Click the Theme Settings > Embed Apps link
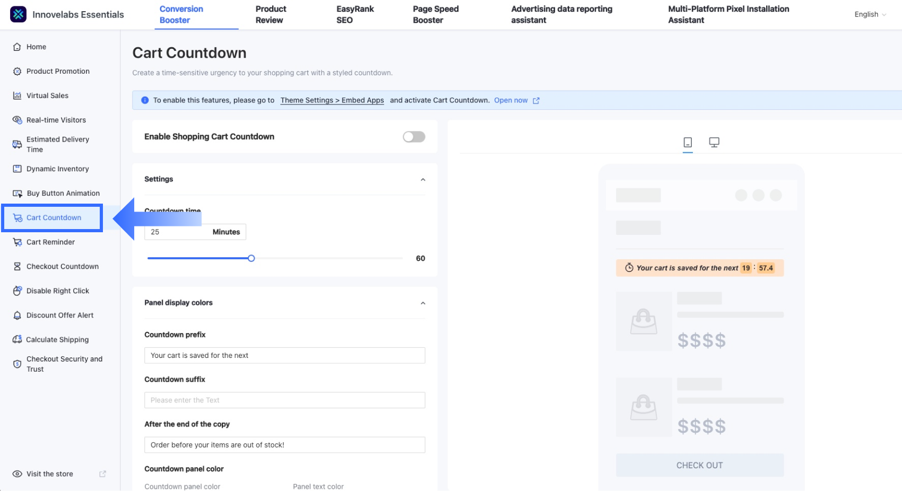The width and height of the screenshot is (902, 491). pos(332,100)
